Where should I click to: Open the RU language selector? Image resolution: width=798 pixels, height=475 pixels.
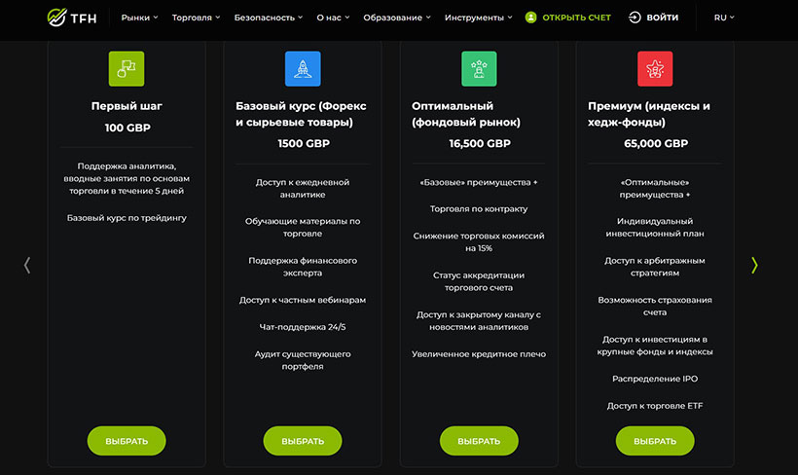(x=724, y=18)
